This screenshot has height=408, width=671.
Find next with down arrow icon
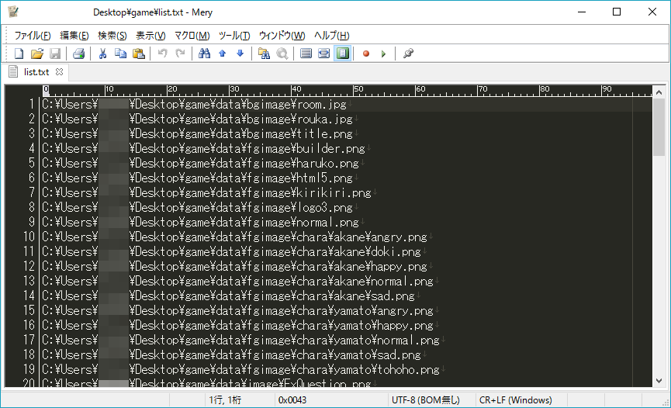240,54
